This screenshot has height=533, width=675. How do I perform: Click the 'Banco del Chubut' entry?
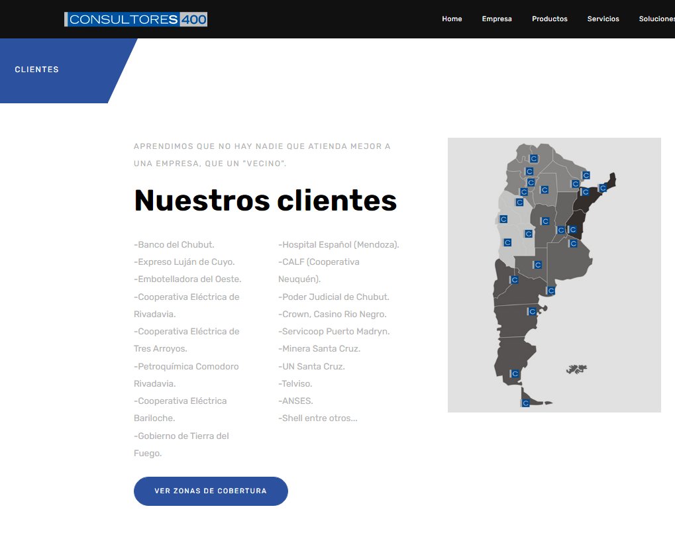[174, 244]
